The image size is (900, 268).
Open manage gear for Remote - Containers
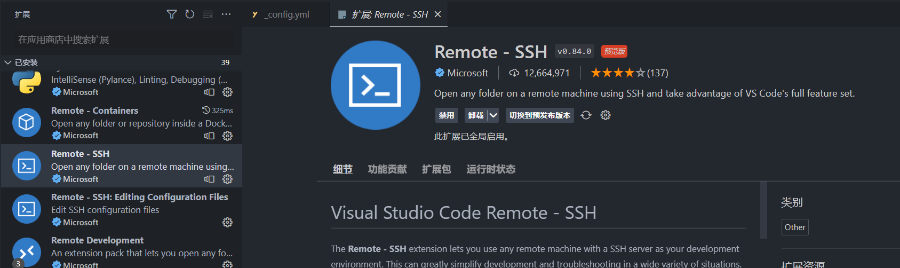coord(227,136)
